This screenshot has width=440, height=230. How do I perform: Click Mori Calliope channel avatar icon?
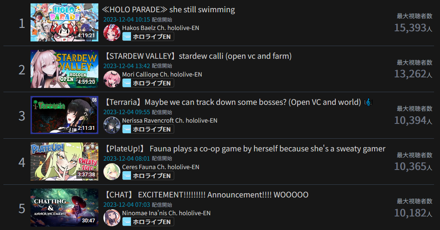pos(111,79)
